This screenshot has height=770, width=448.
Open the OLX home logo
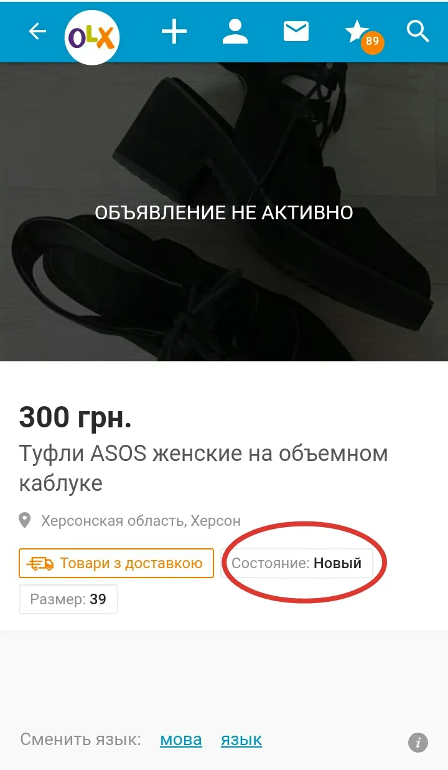click(92, 37)
